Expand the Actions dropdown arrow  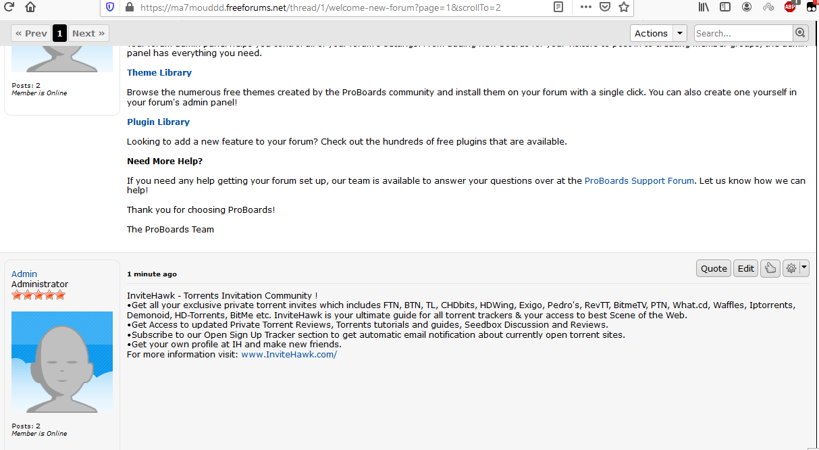[x=679, y=33]
